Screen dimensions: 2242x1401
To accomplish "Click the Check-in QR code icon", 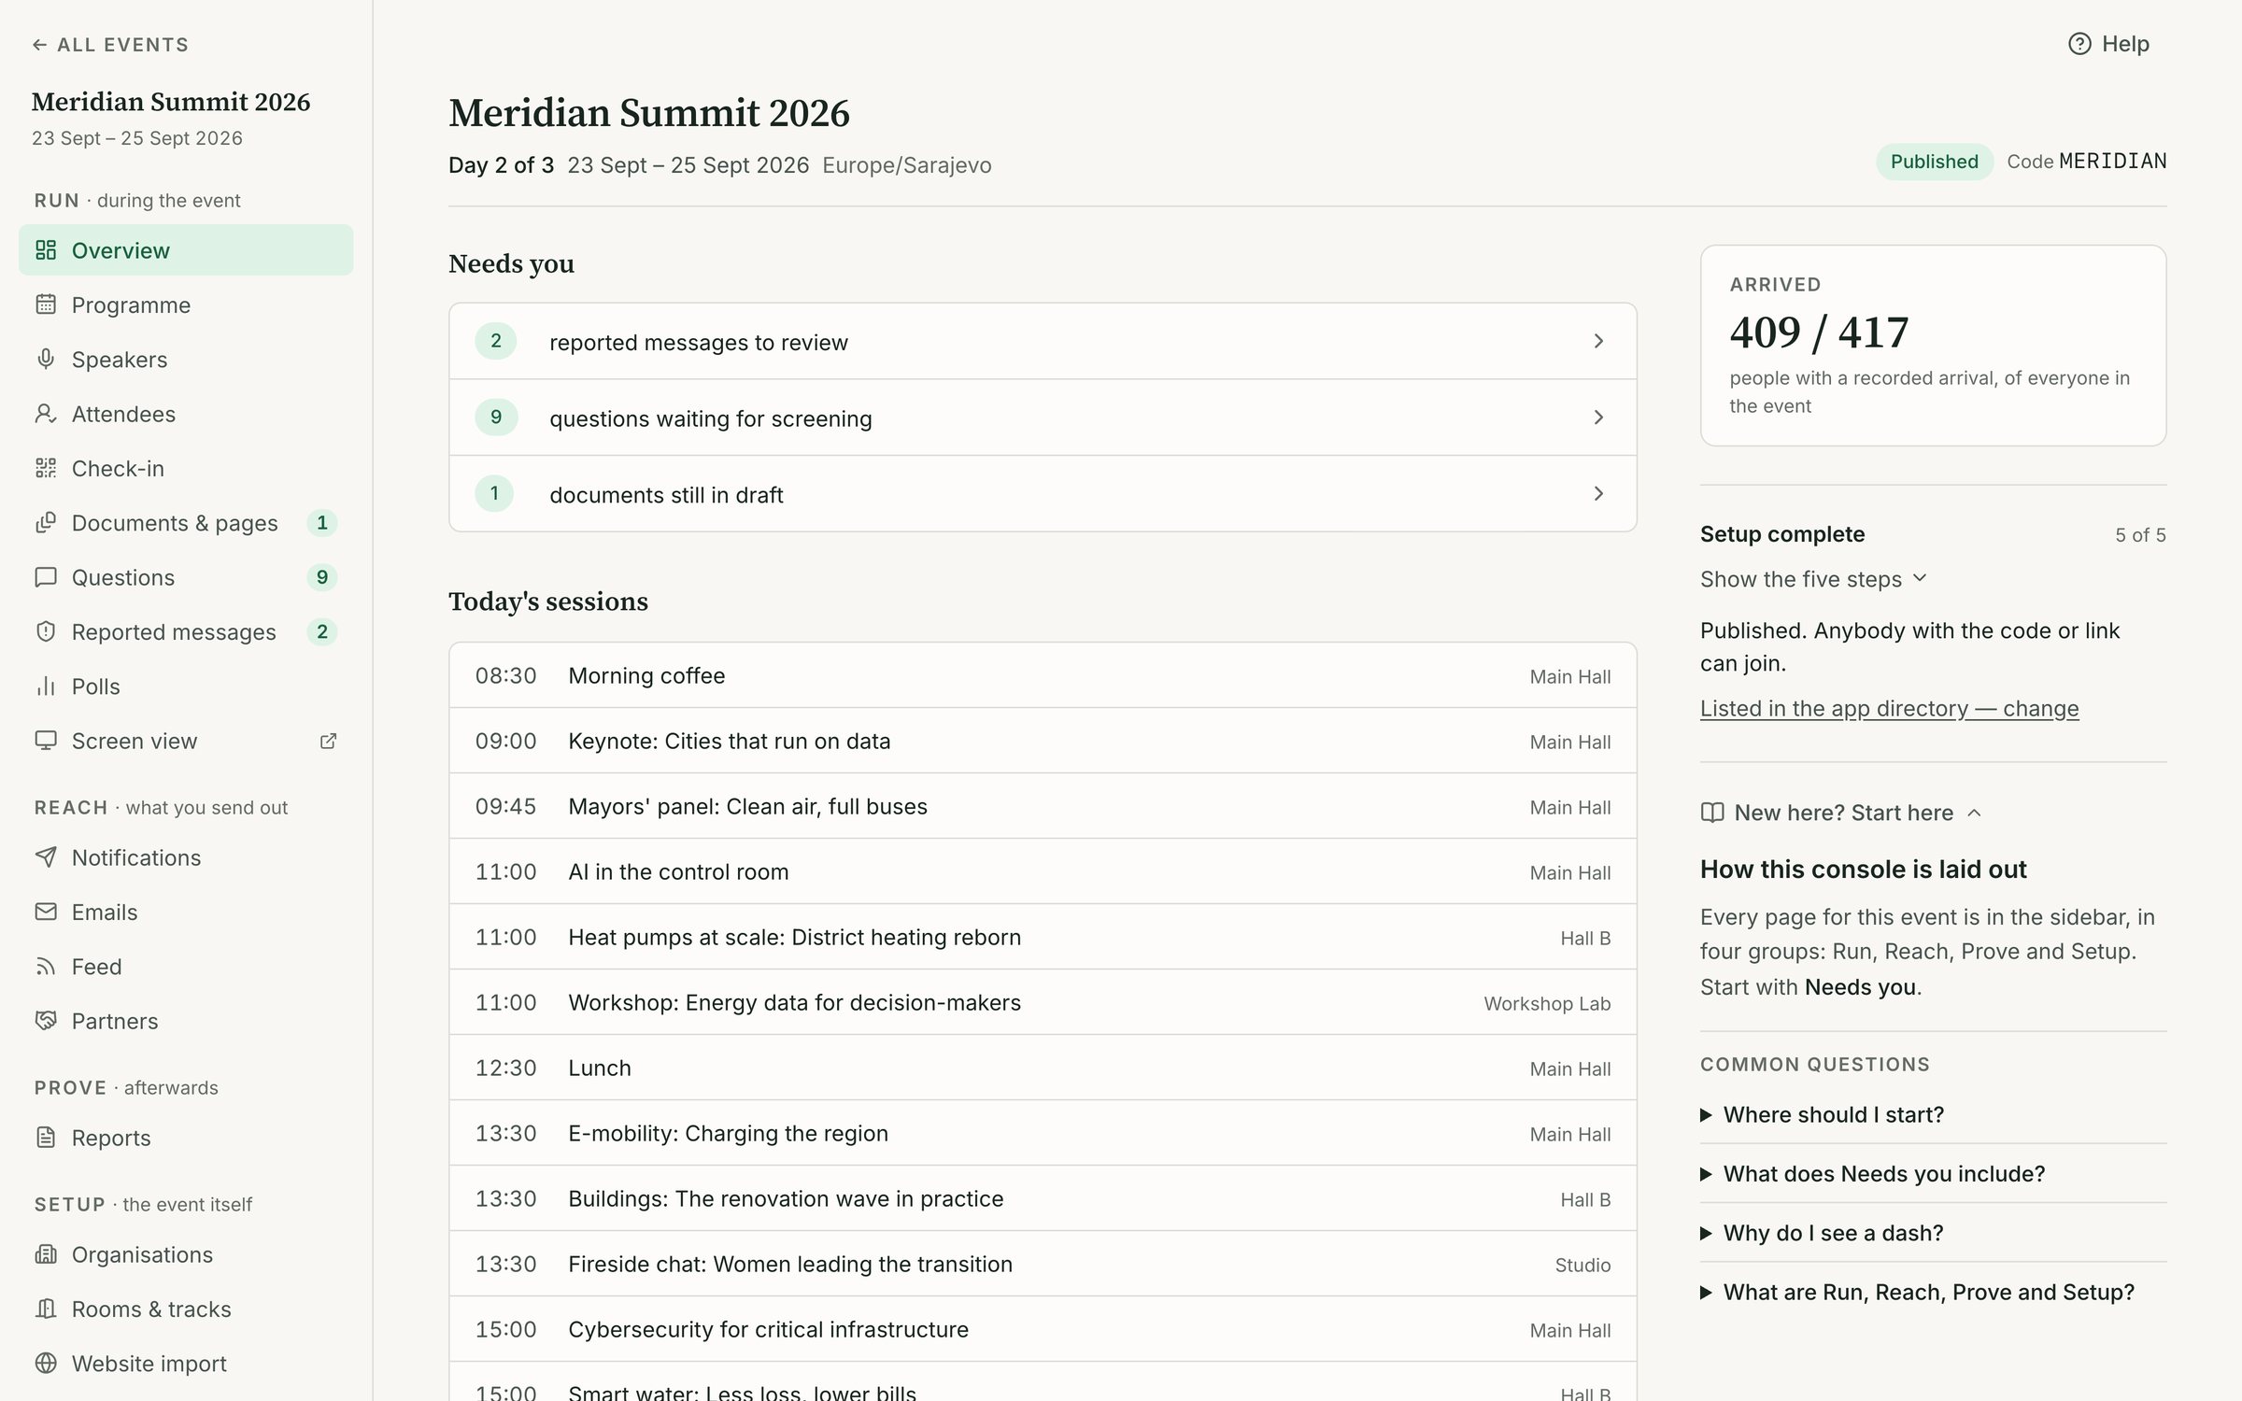I will [46, 468].
